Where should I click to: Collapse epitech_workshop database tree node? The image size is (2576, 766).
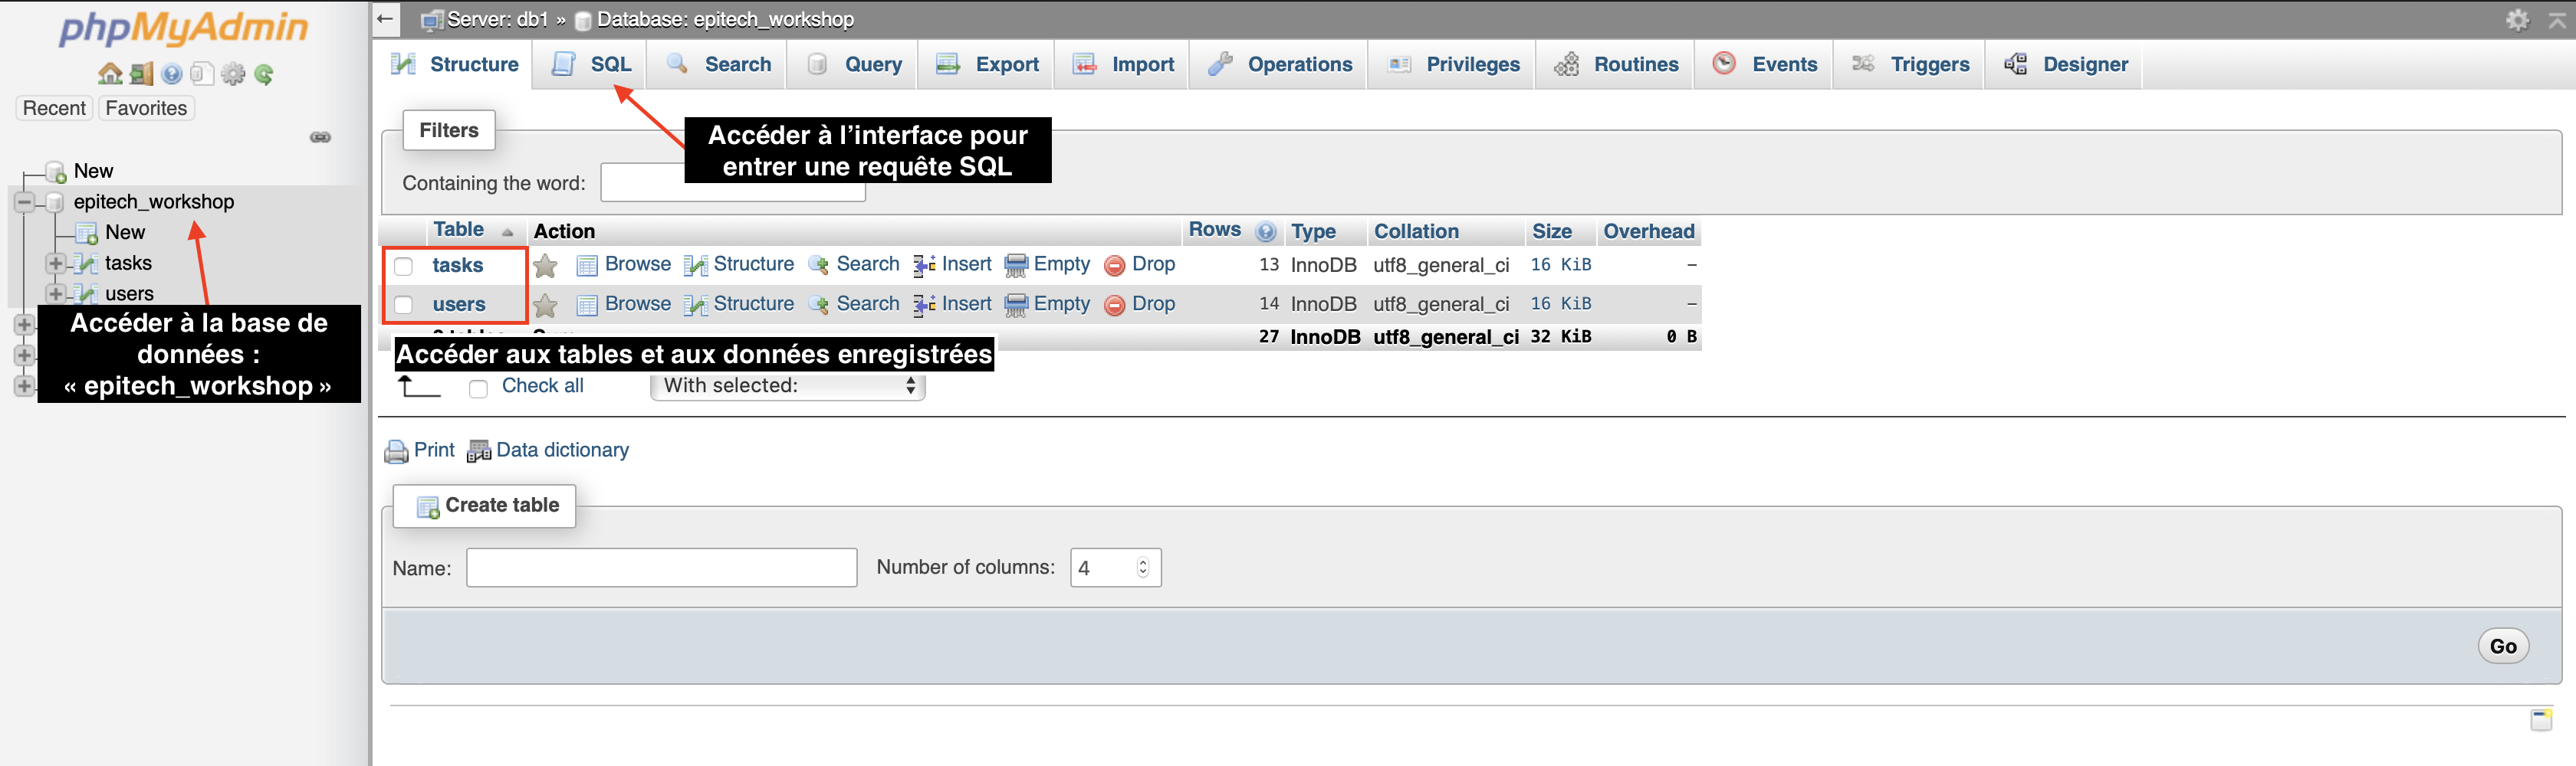(25, 201)
